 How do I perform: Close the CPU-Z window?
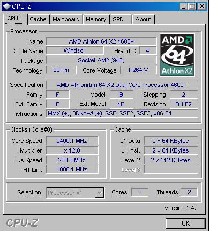point(202,6)
